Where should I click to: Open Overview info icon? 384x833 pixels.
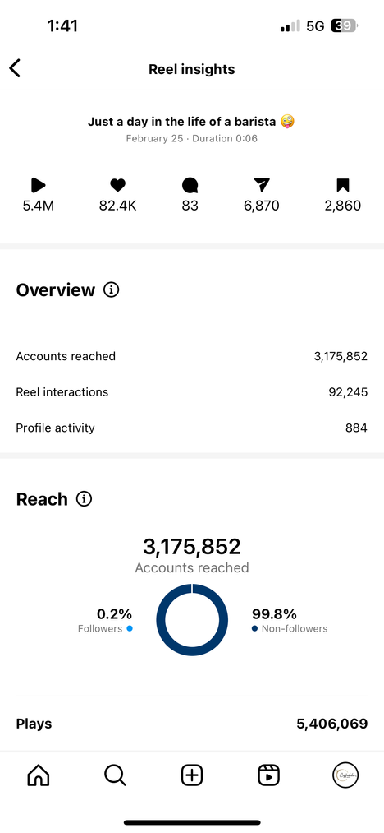[x=111, y=290]
